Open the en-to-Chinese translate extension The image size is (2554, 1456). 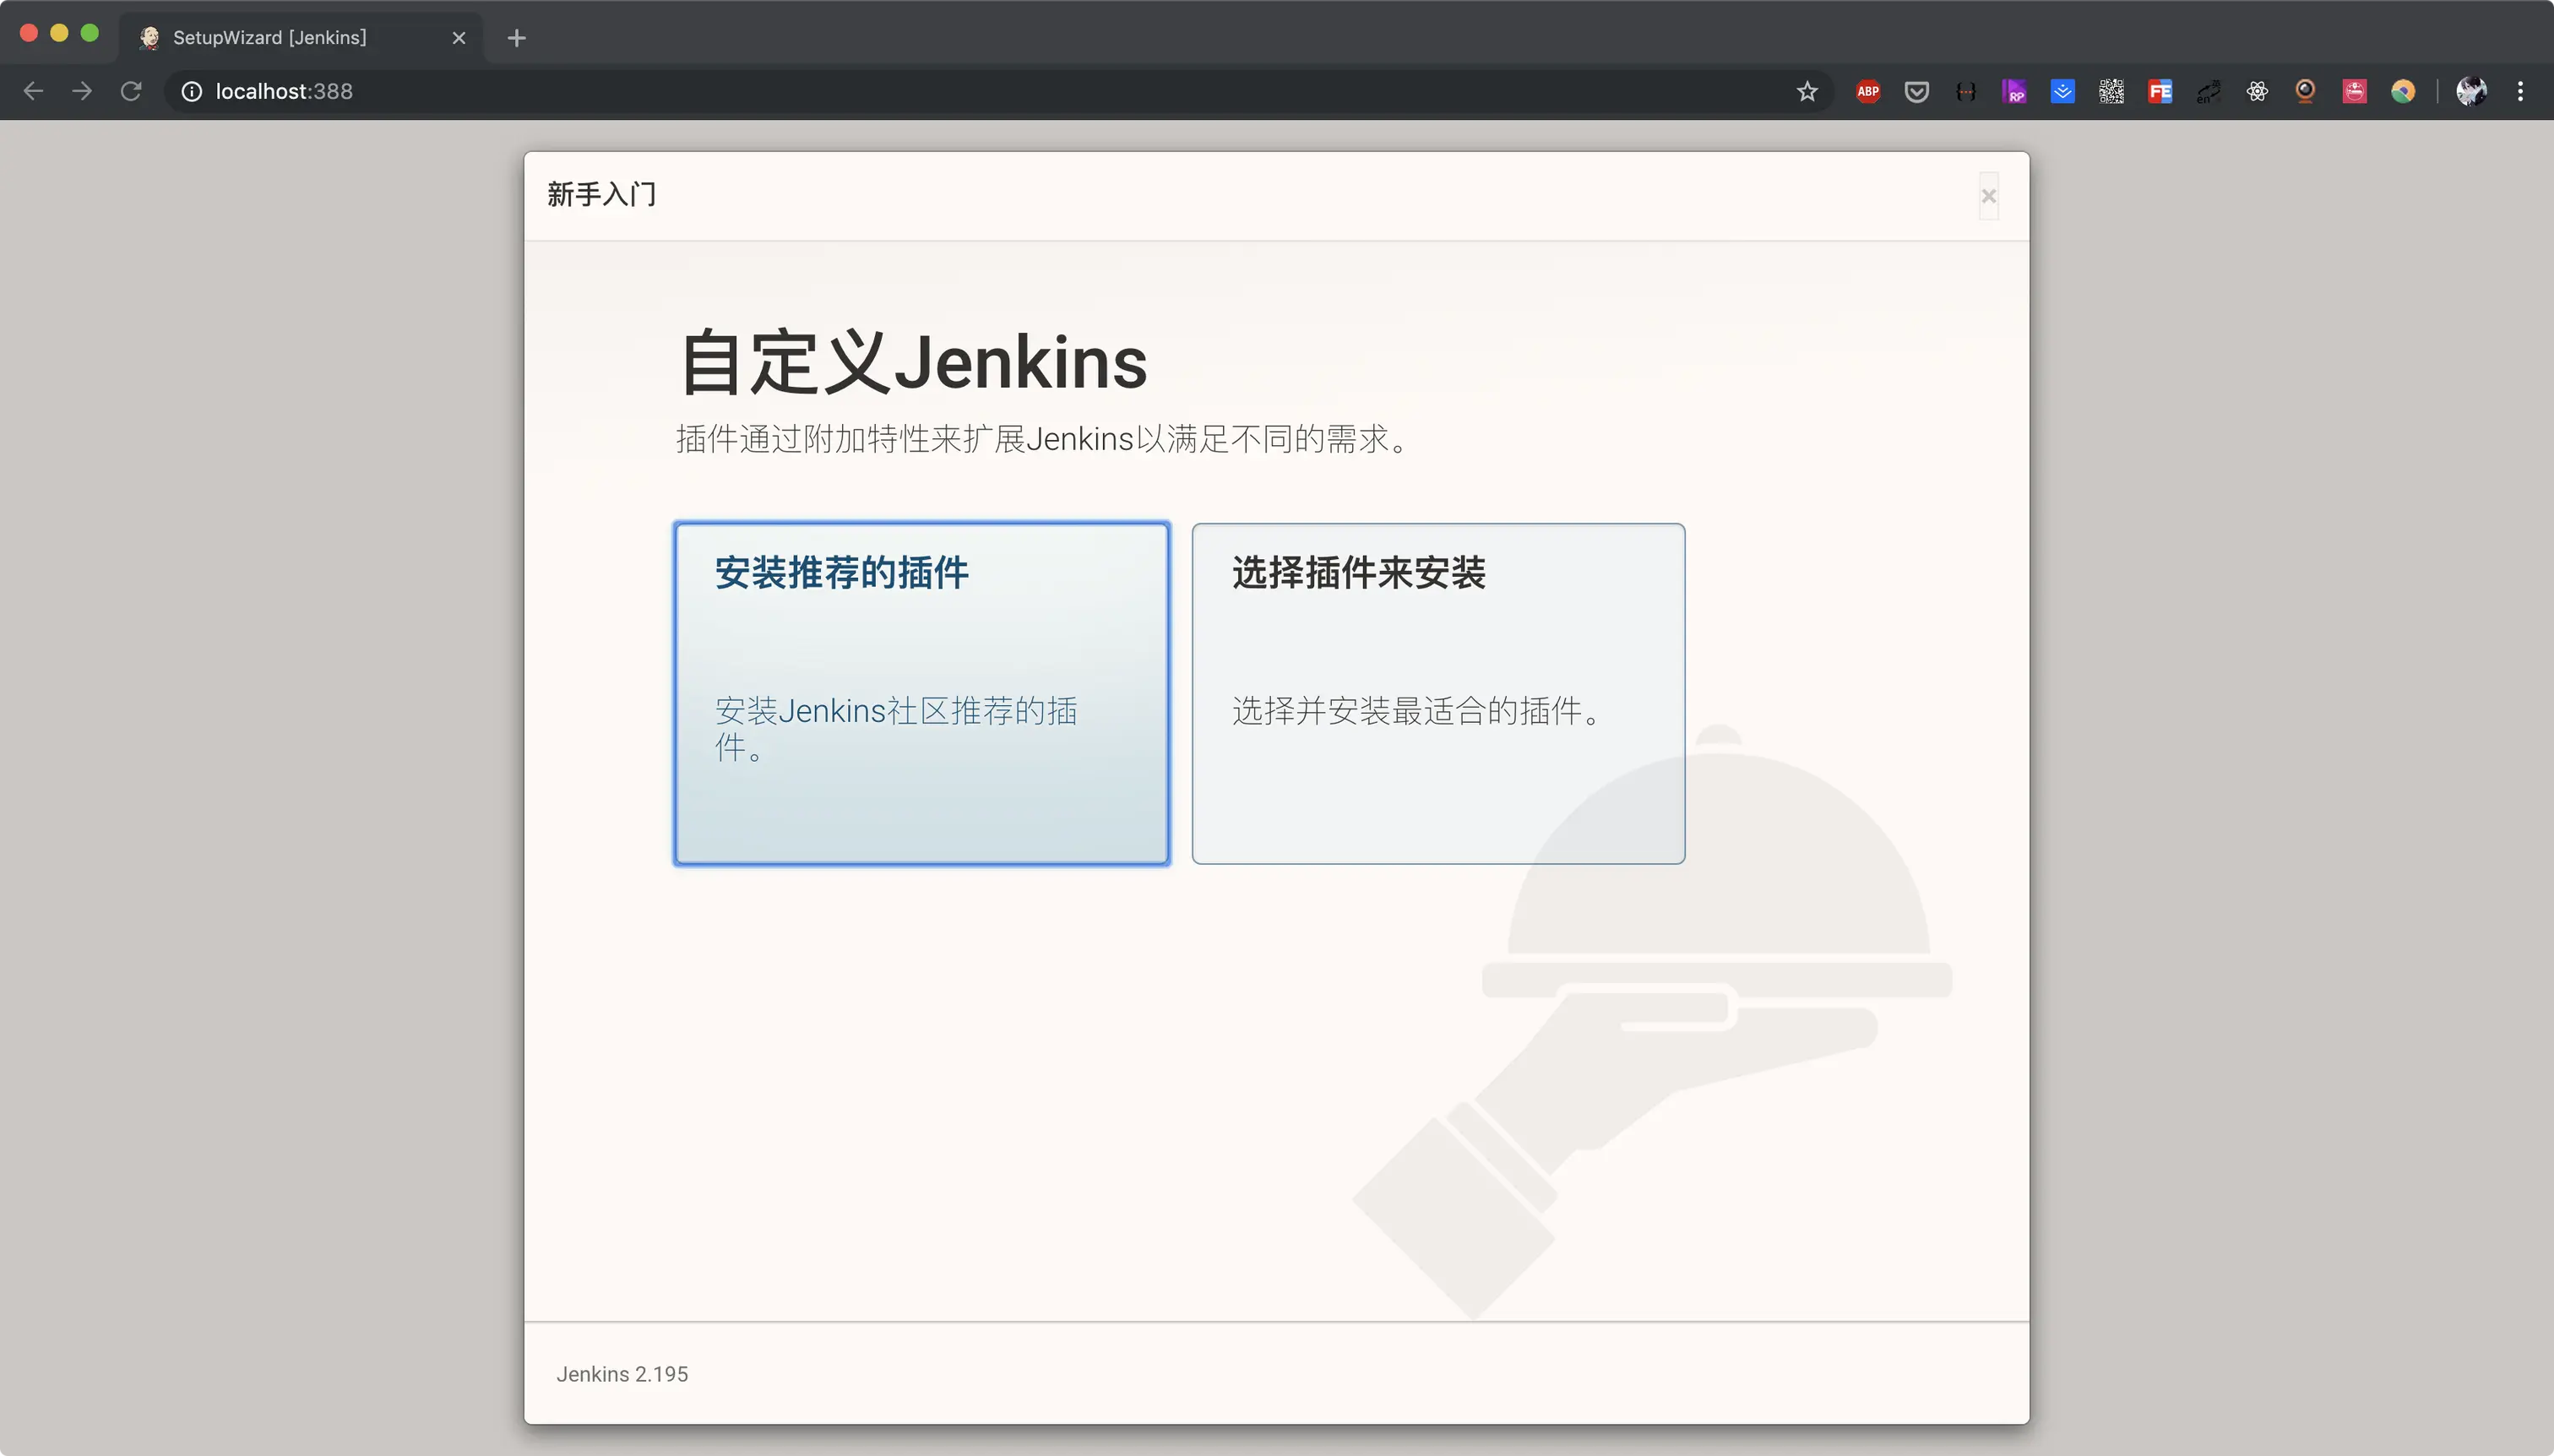click(2208, 91)
